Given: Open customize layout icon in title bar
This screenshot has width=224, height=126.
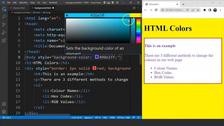Looking at the screenshot, I should (117, 2).
